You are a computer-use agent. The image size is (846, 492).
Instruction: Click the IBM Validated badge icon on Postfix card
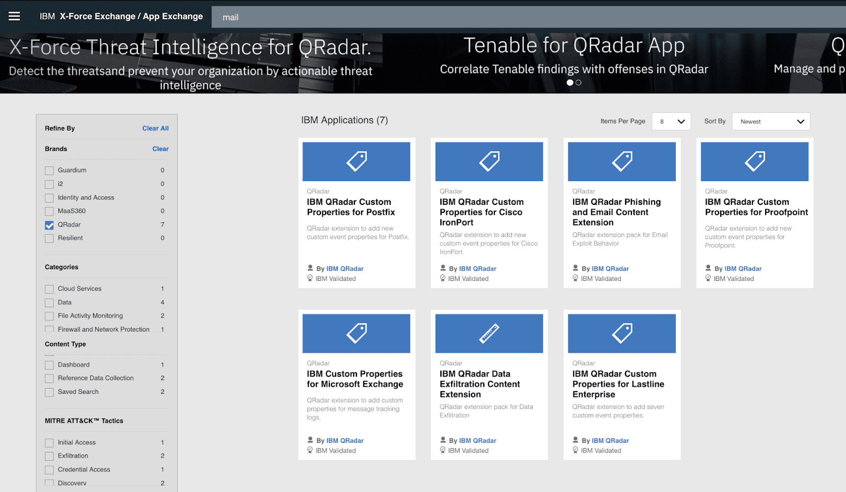coord(310,278)
